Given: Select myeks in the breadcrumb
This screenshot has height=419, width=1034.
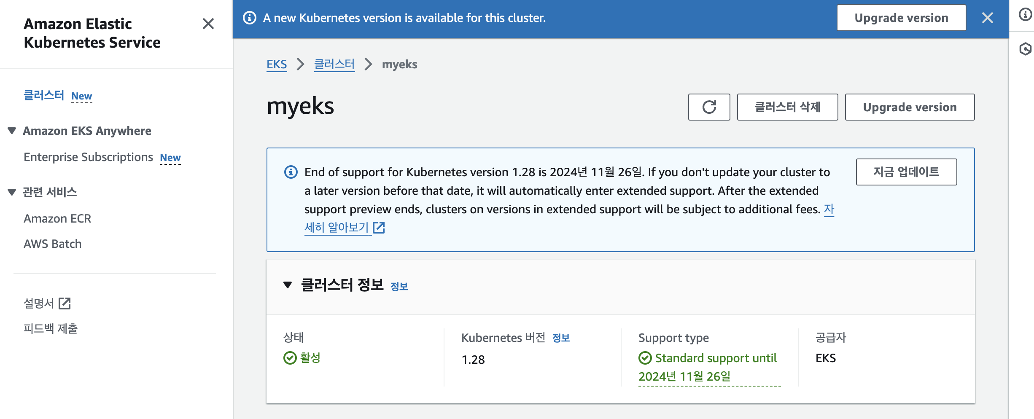Looking at the screenshot, I should pos(399,64).
